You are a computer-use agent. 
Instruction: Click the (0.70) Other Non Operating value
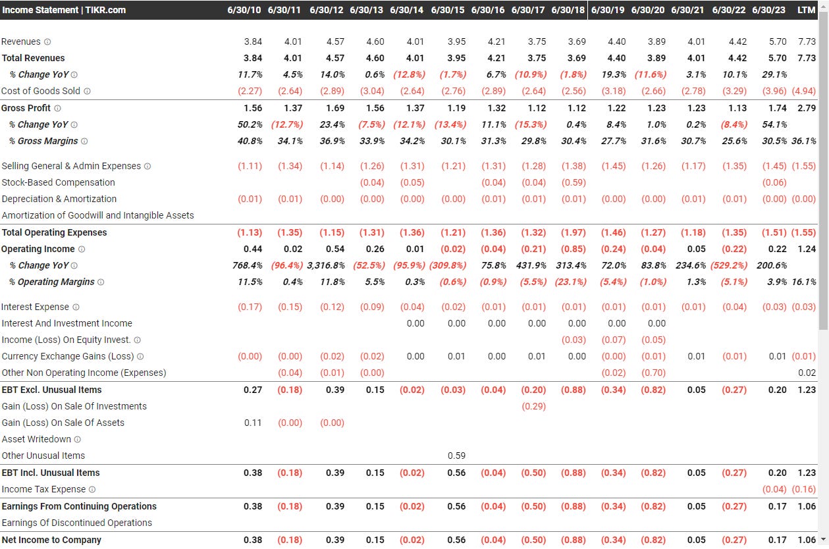pyautogui.click(x=654, y=373)
